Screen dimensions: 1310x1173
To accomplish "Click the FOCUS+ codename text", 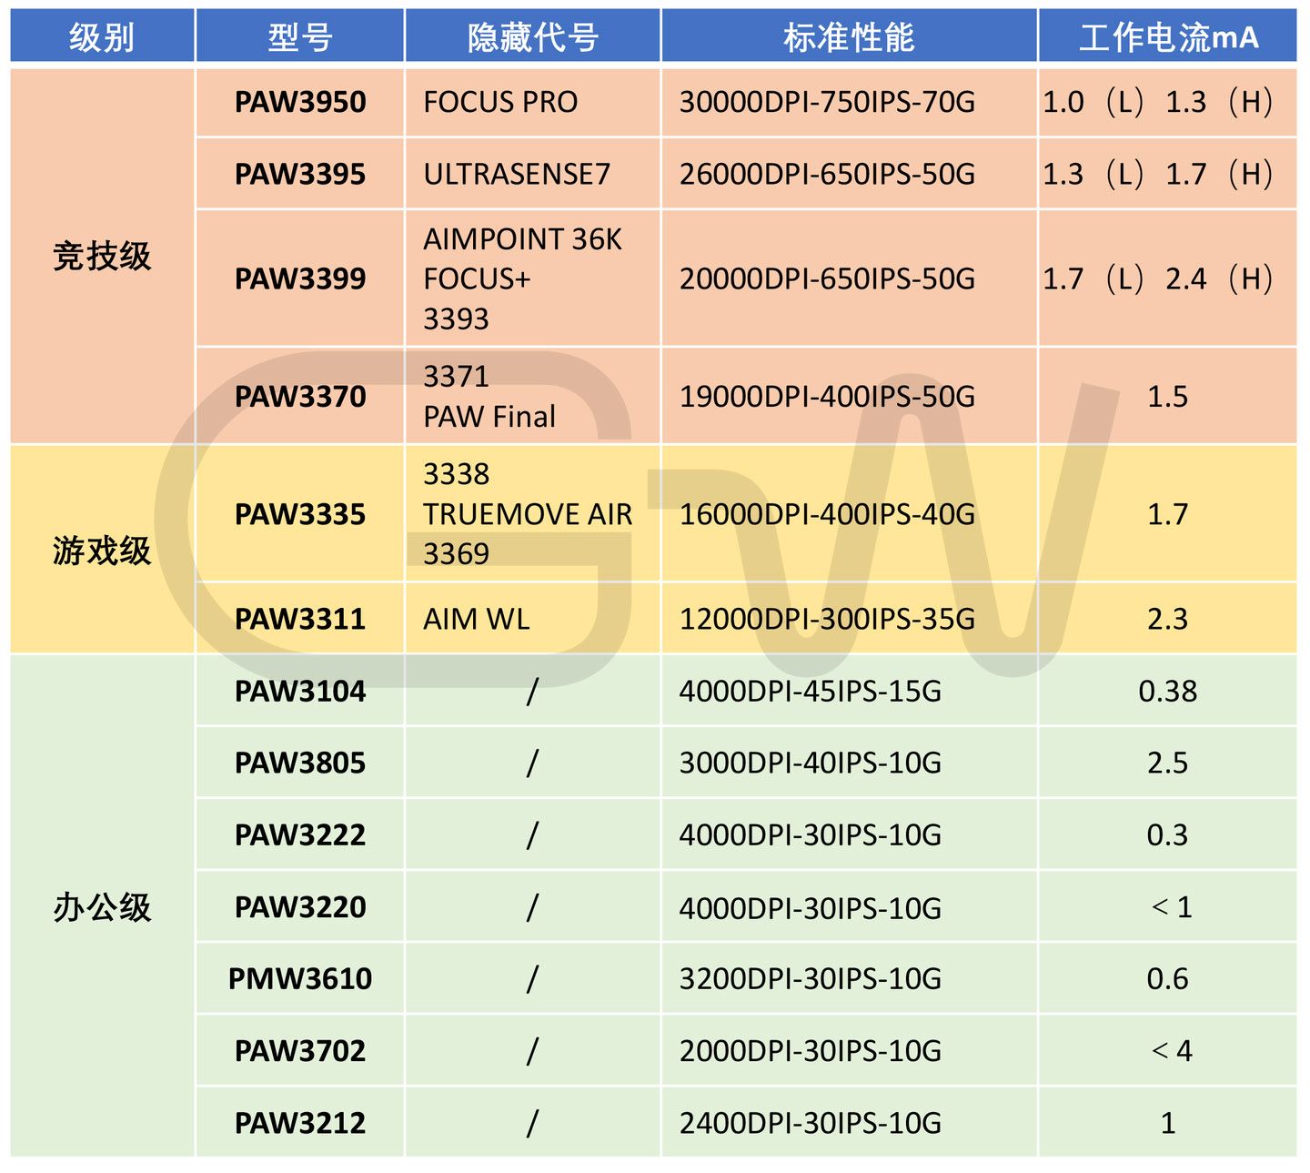I will (x=477, y=278).
